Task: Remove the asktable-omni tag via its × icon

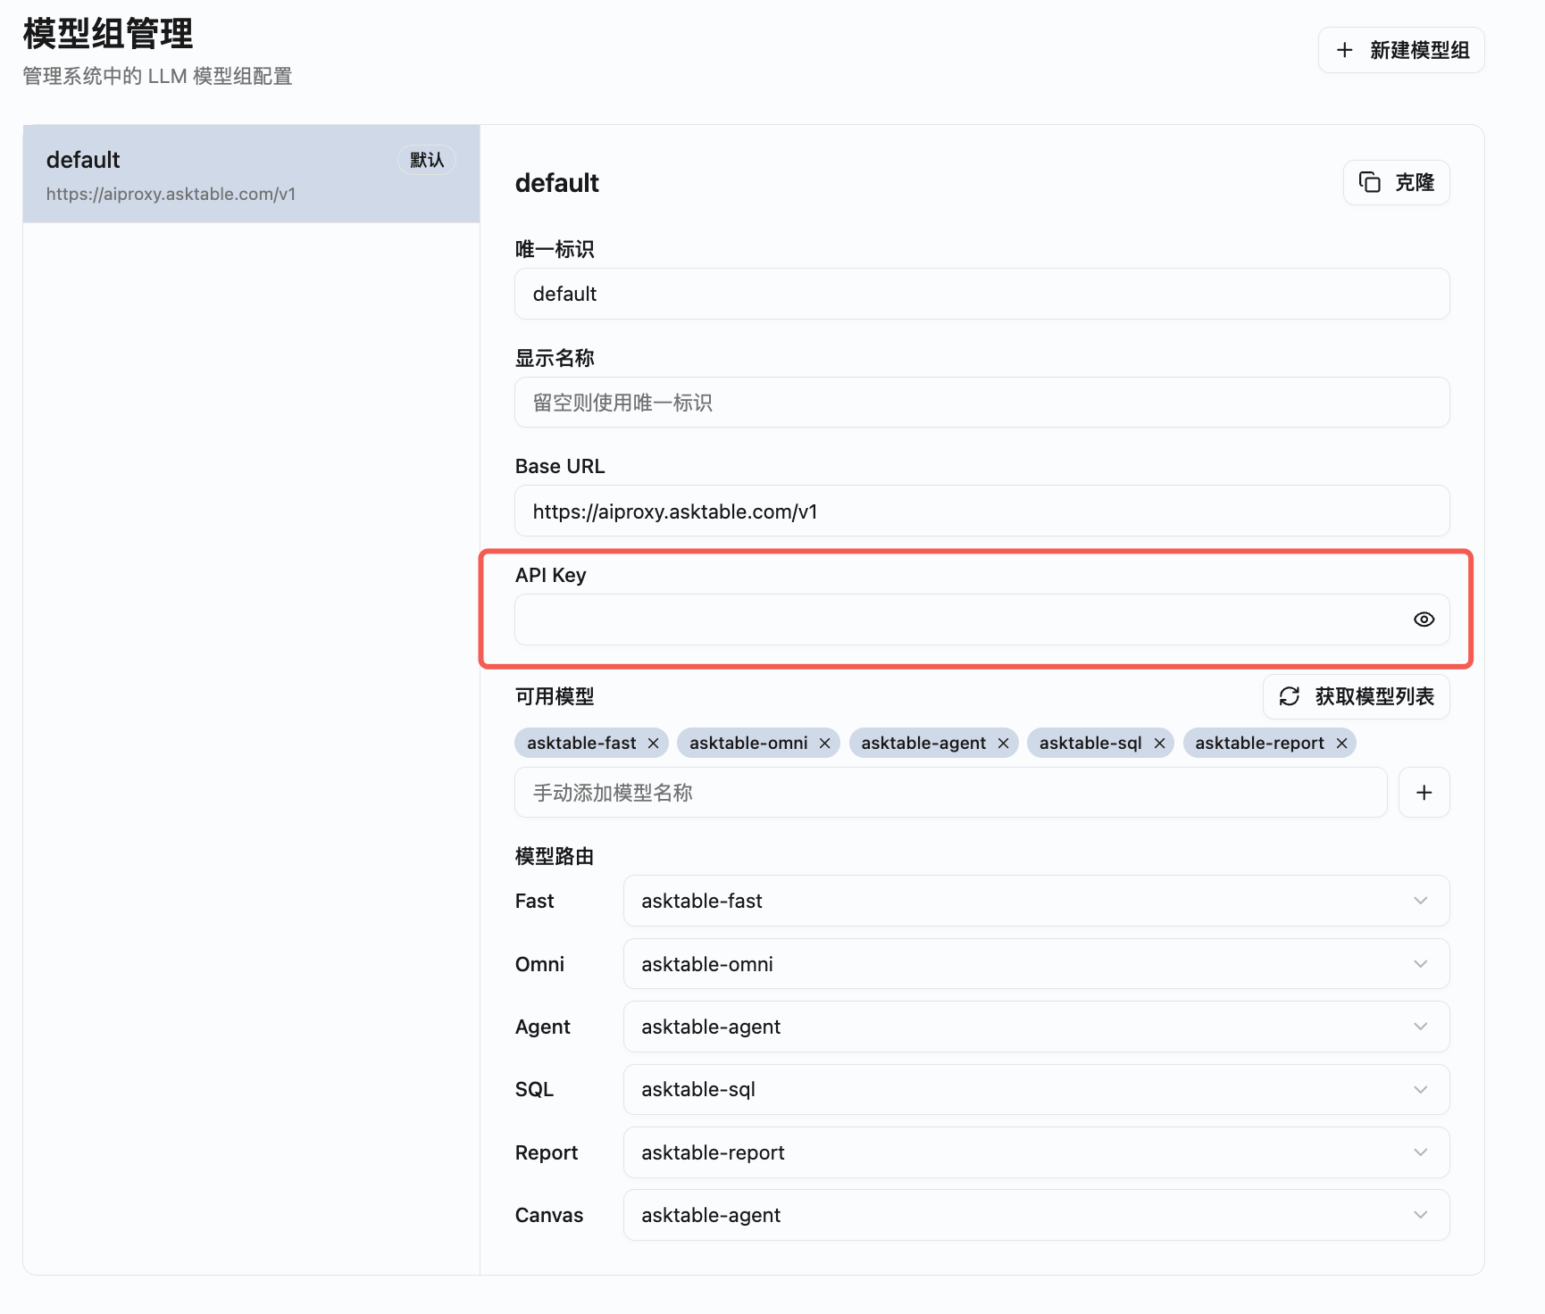Action: click(x=824, y=742)
